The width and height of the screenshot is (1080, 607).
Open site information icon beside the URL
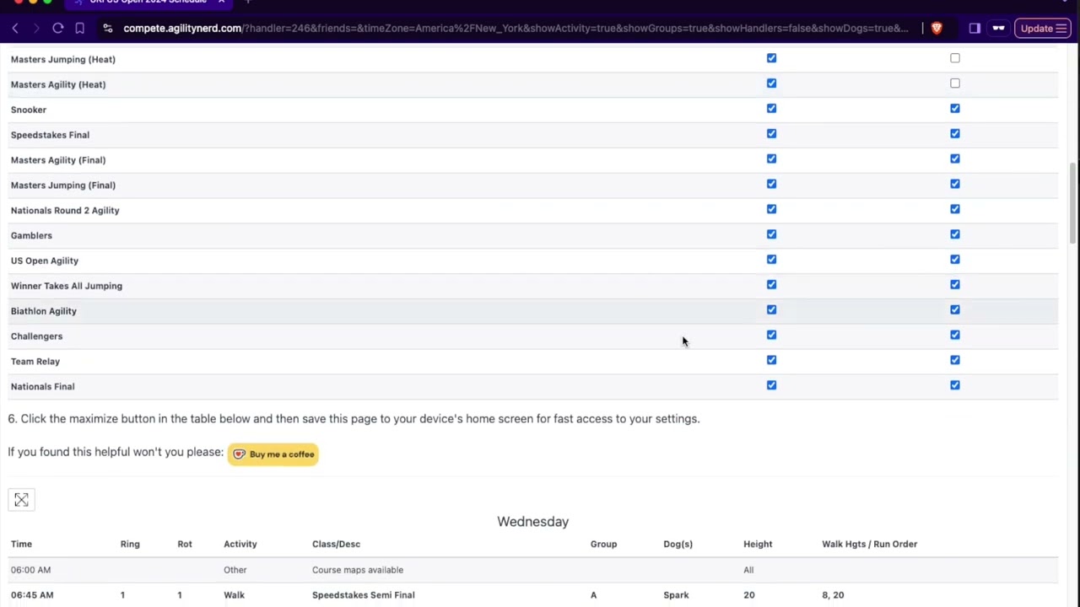click(x=107, y=29)
